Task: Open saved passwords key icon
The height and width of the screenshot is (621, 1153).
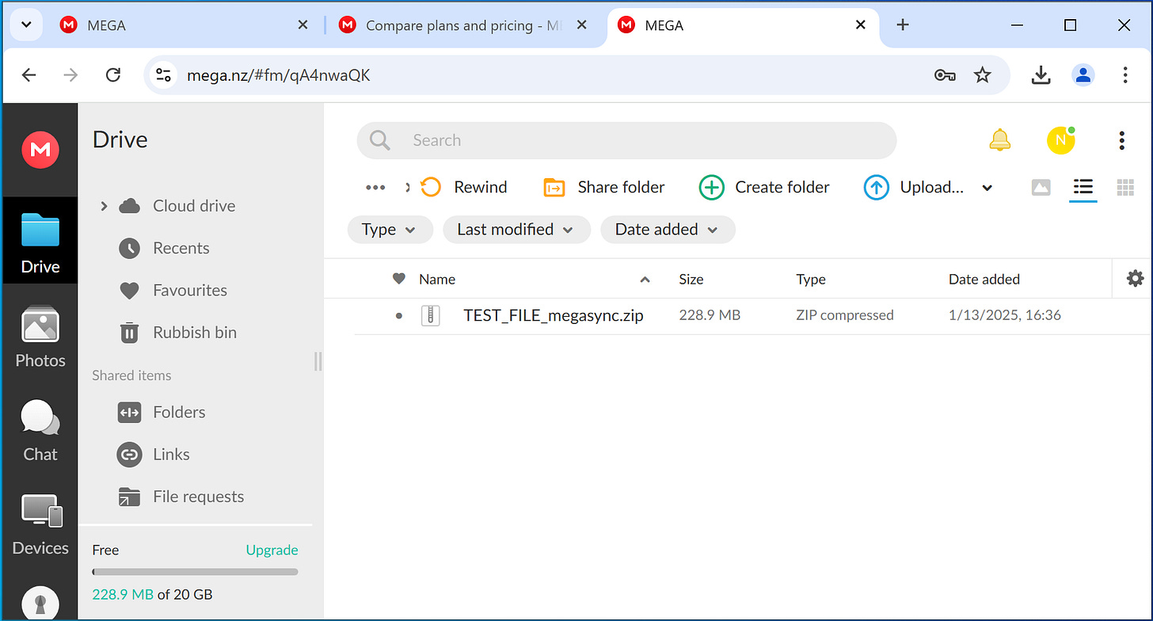Action: 945,75
